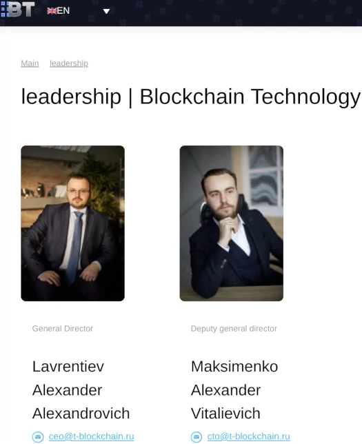Click the General Director photo
Screen dimensions: 362x444
click(73, 223)
